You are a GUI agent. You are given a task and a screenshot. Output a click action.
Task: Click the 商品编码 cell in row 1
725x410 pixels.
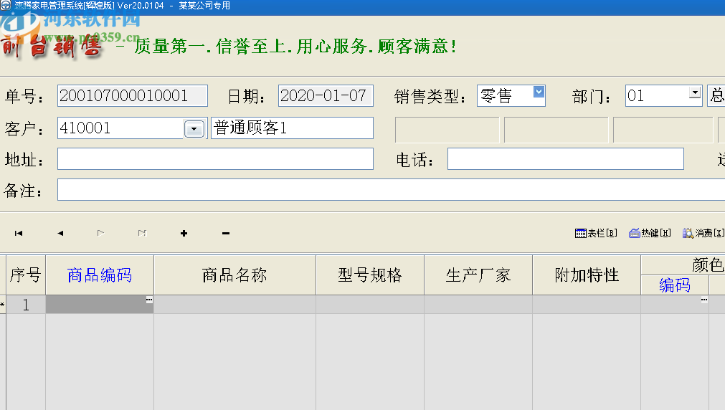[100, 305]
